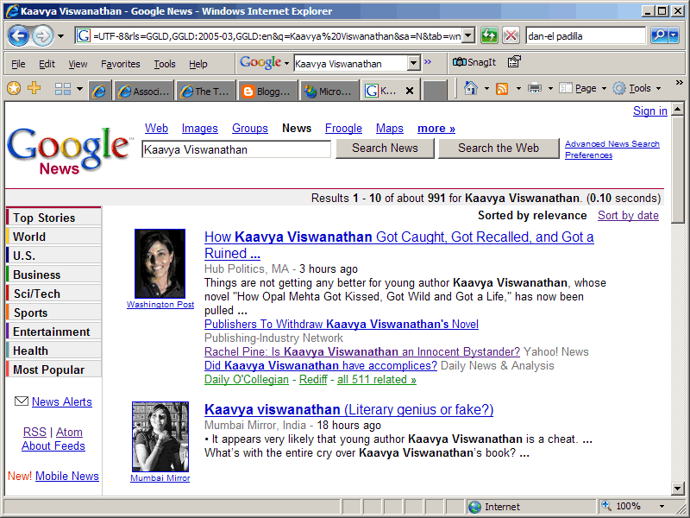Click Sort by date link
Viewport: 690px width, 518px height.
[628, 215]
